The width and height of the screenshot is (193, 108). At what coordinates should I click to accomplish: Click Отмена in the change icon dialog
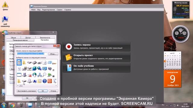click(53, 91)
